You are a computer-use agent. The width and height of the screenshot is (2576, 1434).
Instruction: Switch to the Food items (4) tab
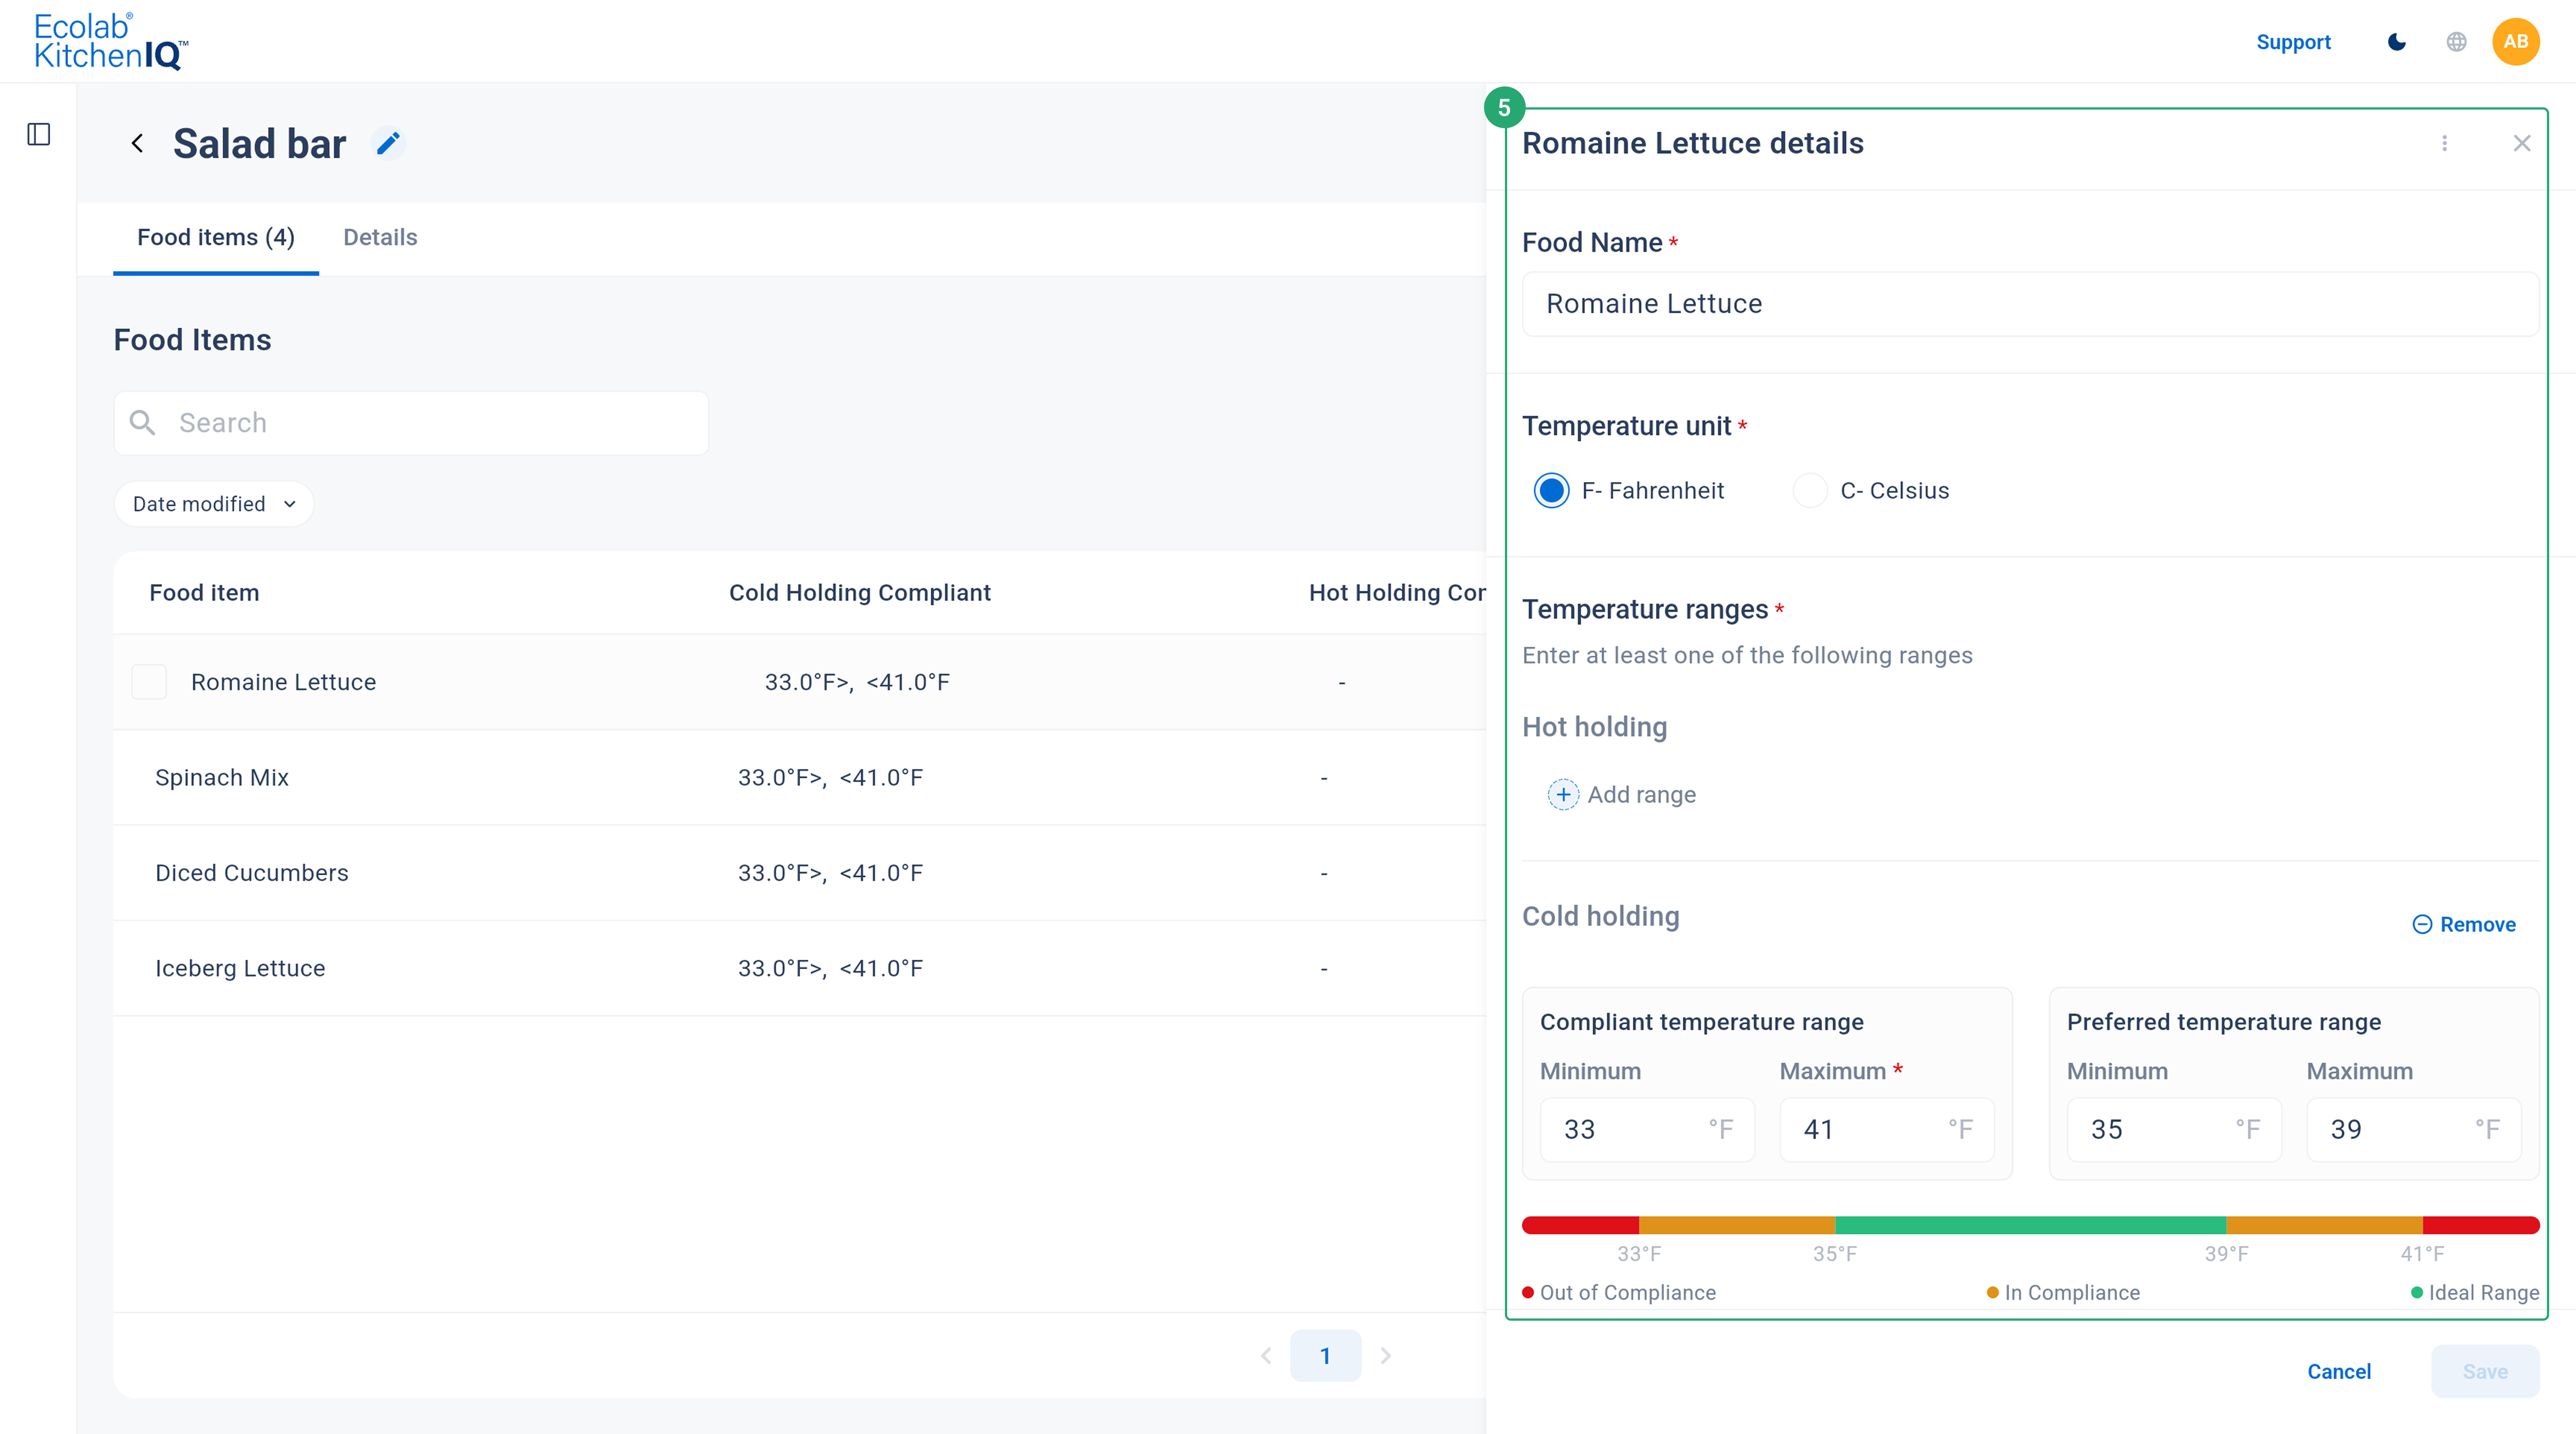point(216,238)
